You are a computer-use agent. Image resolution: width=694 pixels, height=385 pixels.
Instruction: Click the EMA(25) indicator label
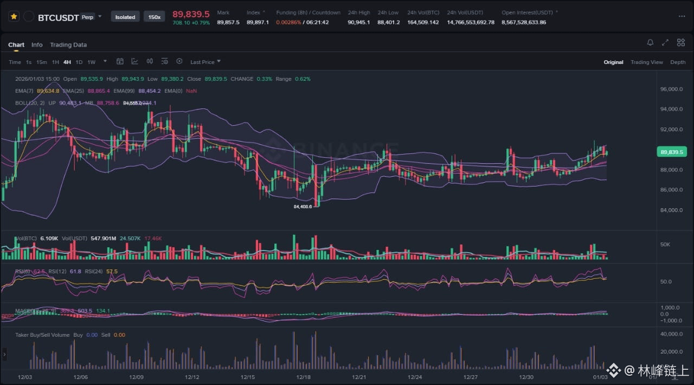74,91
